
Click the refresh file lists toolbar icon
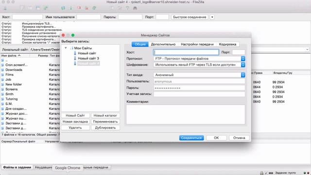[x=63, y=8]
